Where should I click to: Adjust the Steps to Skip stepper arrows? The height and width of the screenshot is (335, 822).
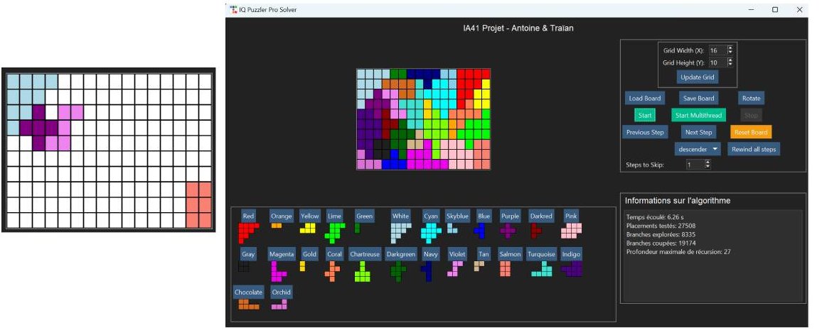click(x=707, y=165)
